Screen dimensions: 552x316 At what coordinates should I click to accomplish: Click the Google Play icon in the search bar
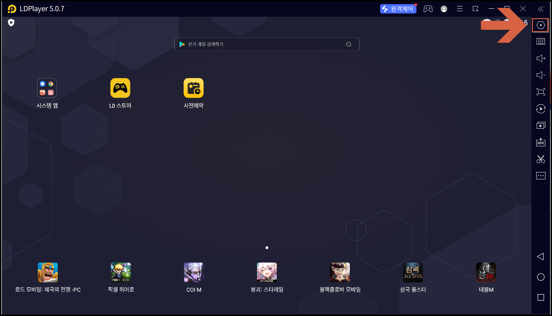[x=182, y=44]
